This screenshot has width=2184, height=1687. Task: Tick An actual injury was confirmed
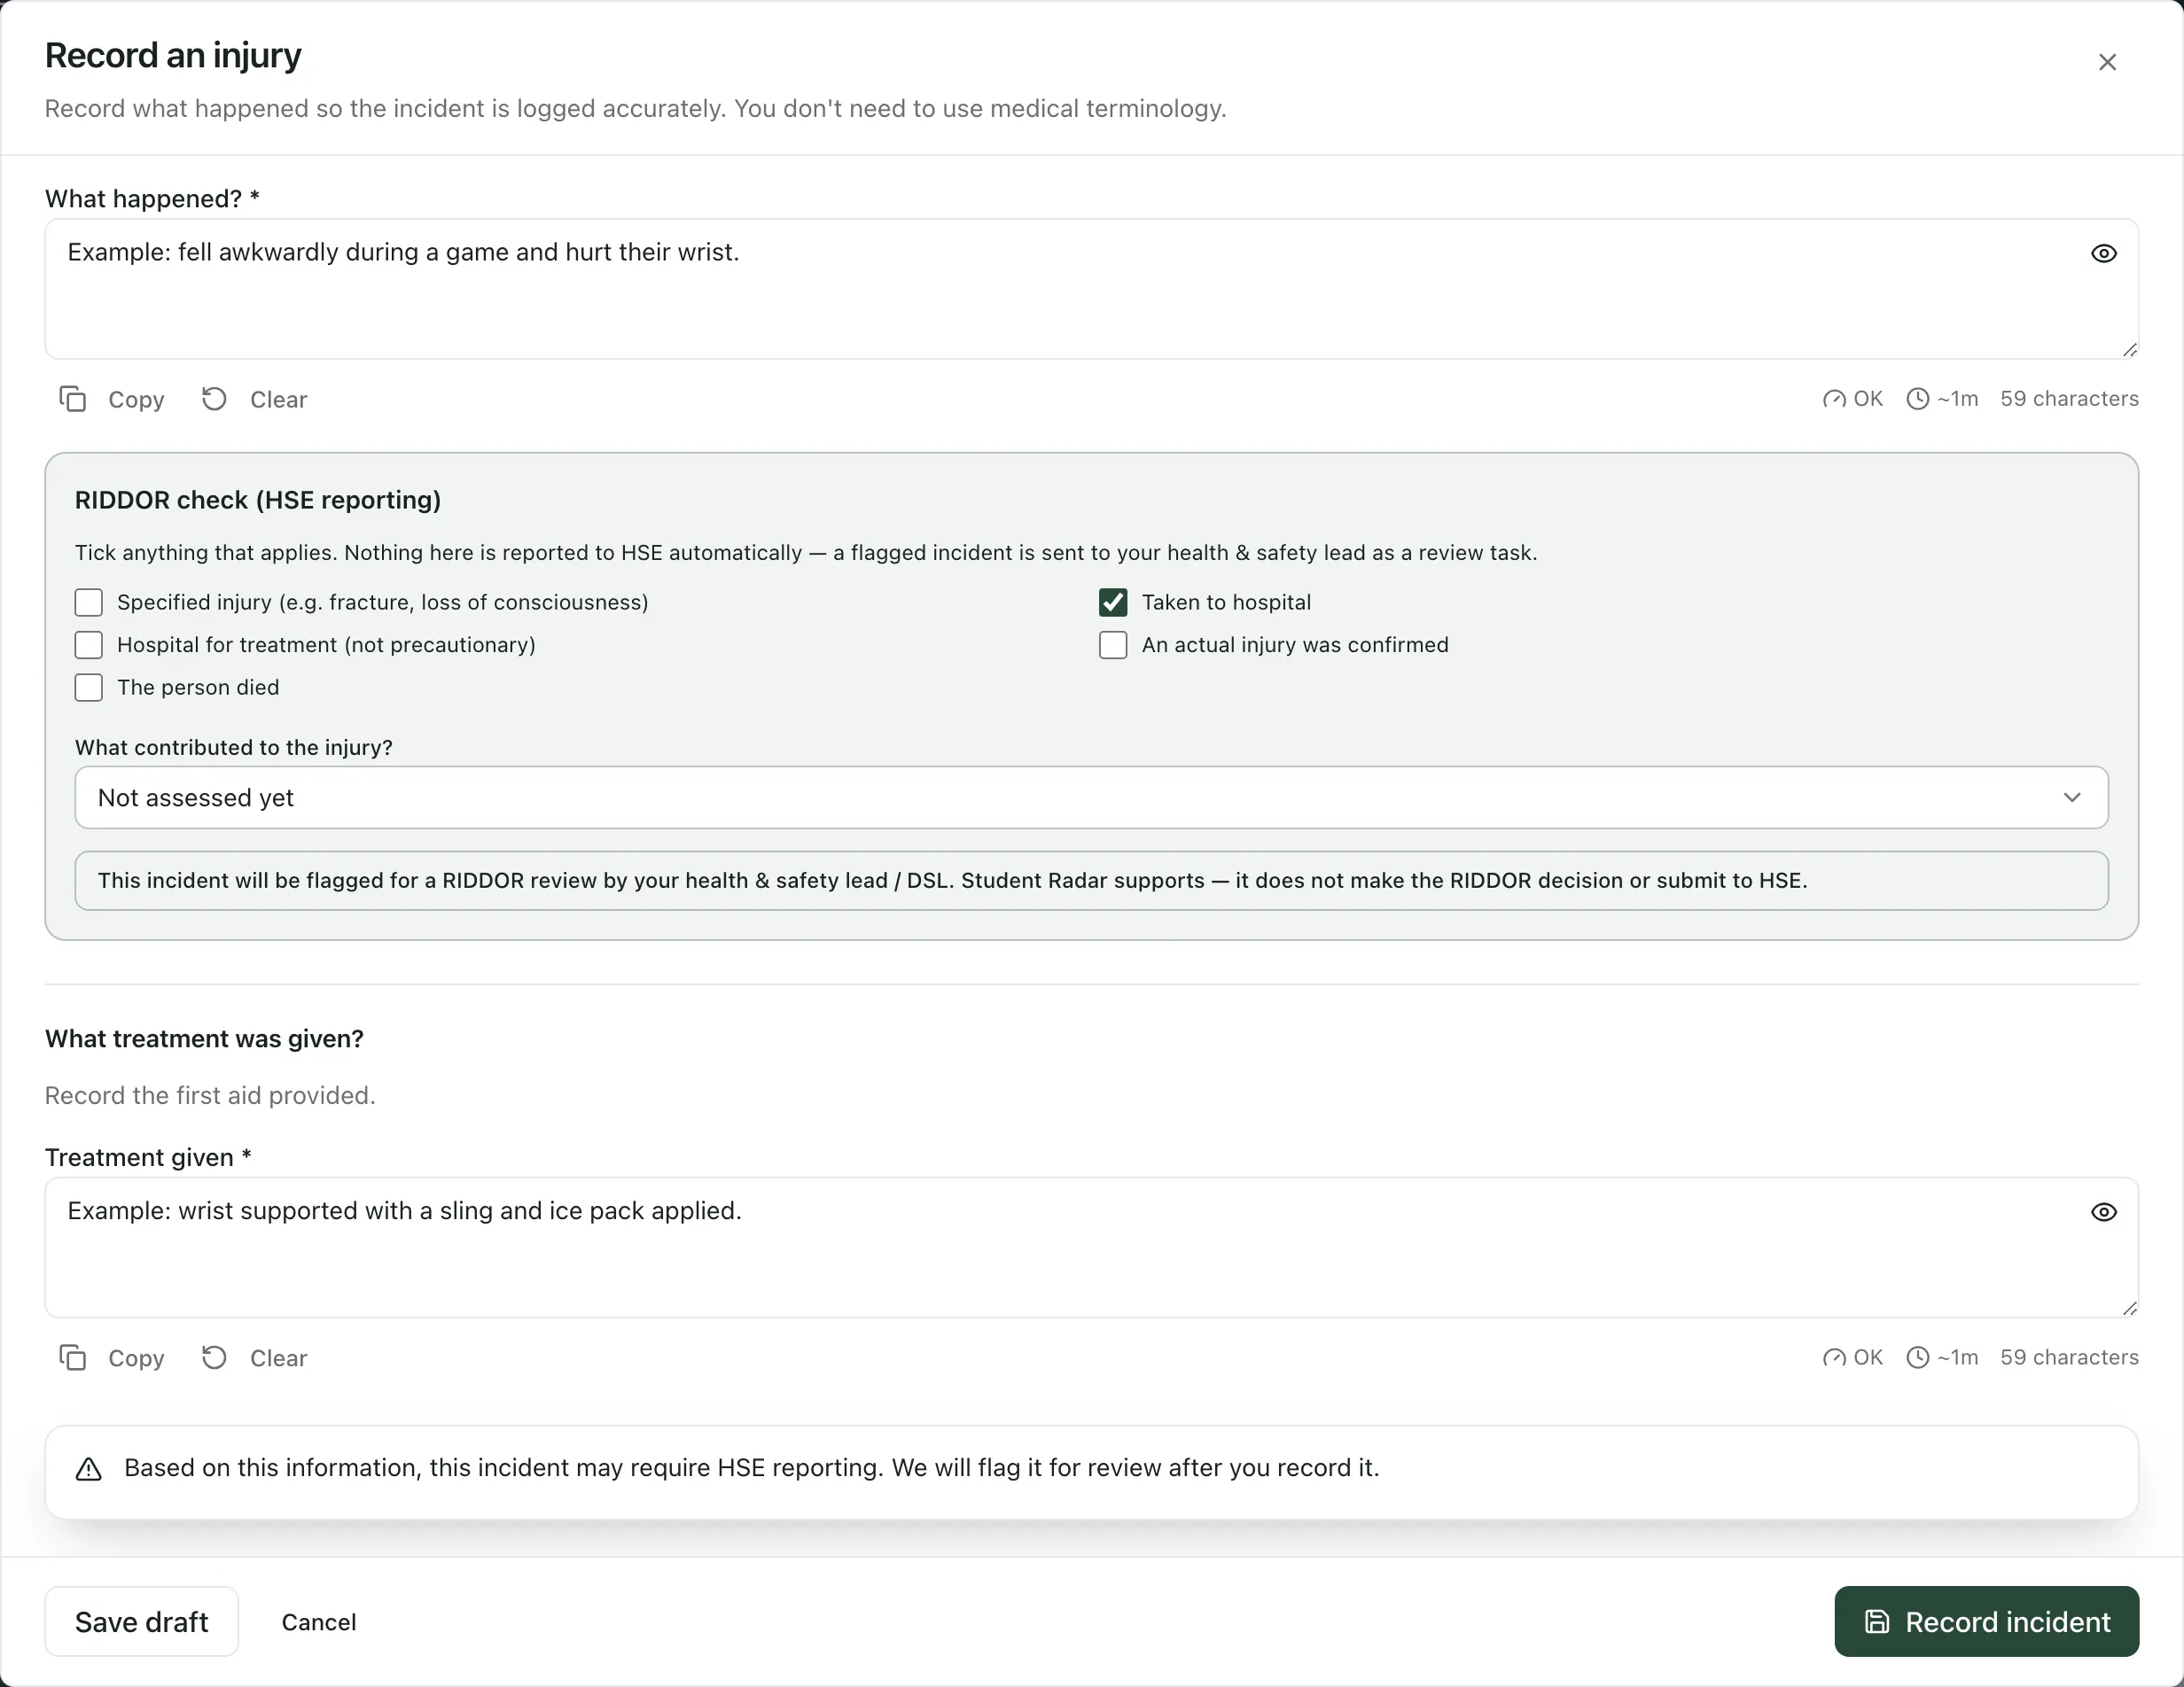(1113, 645)
